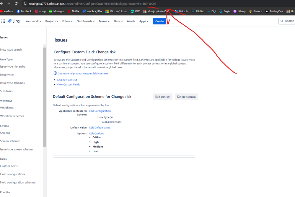Open the TradingView bookmark

click(x=274, y=11)
